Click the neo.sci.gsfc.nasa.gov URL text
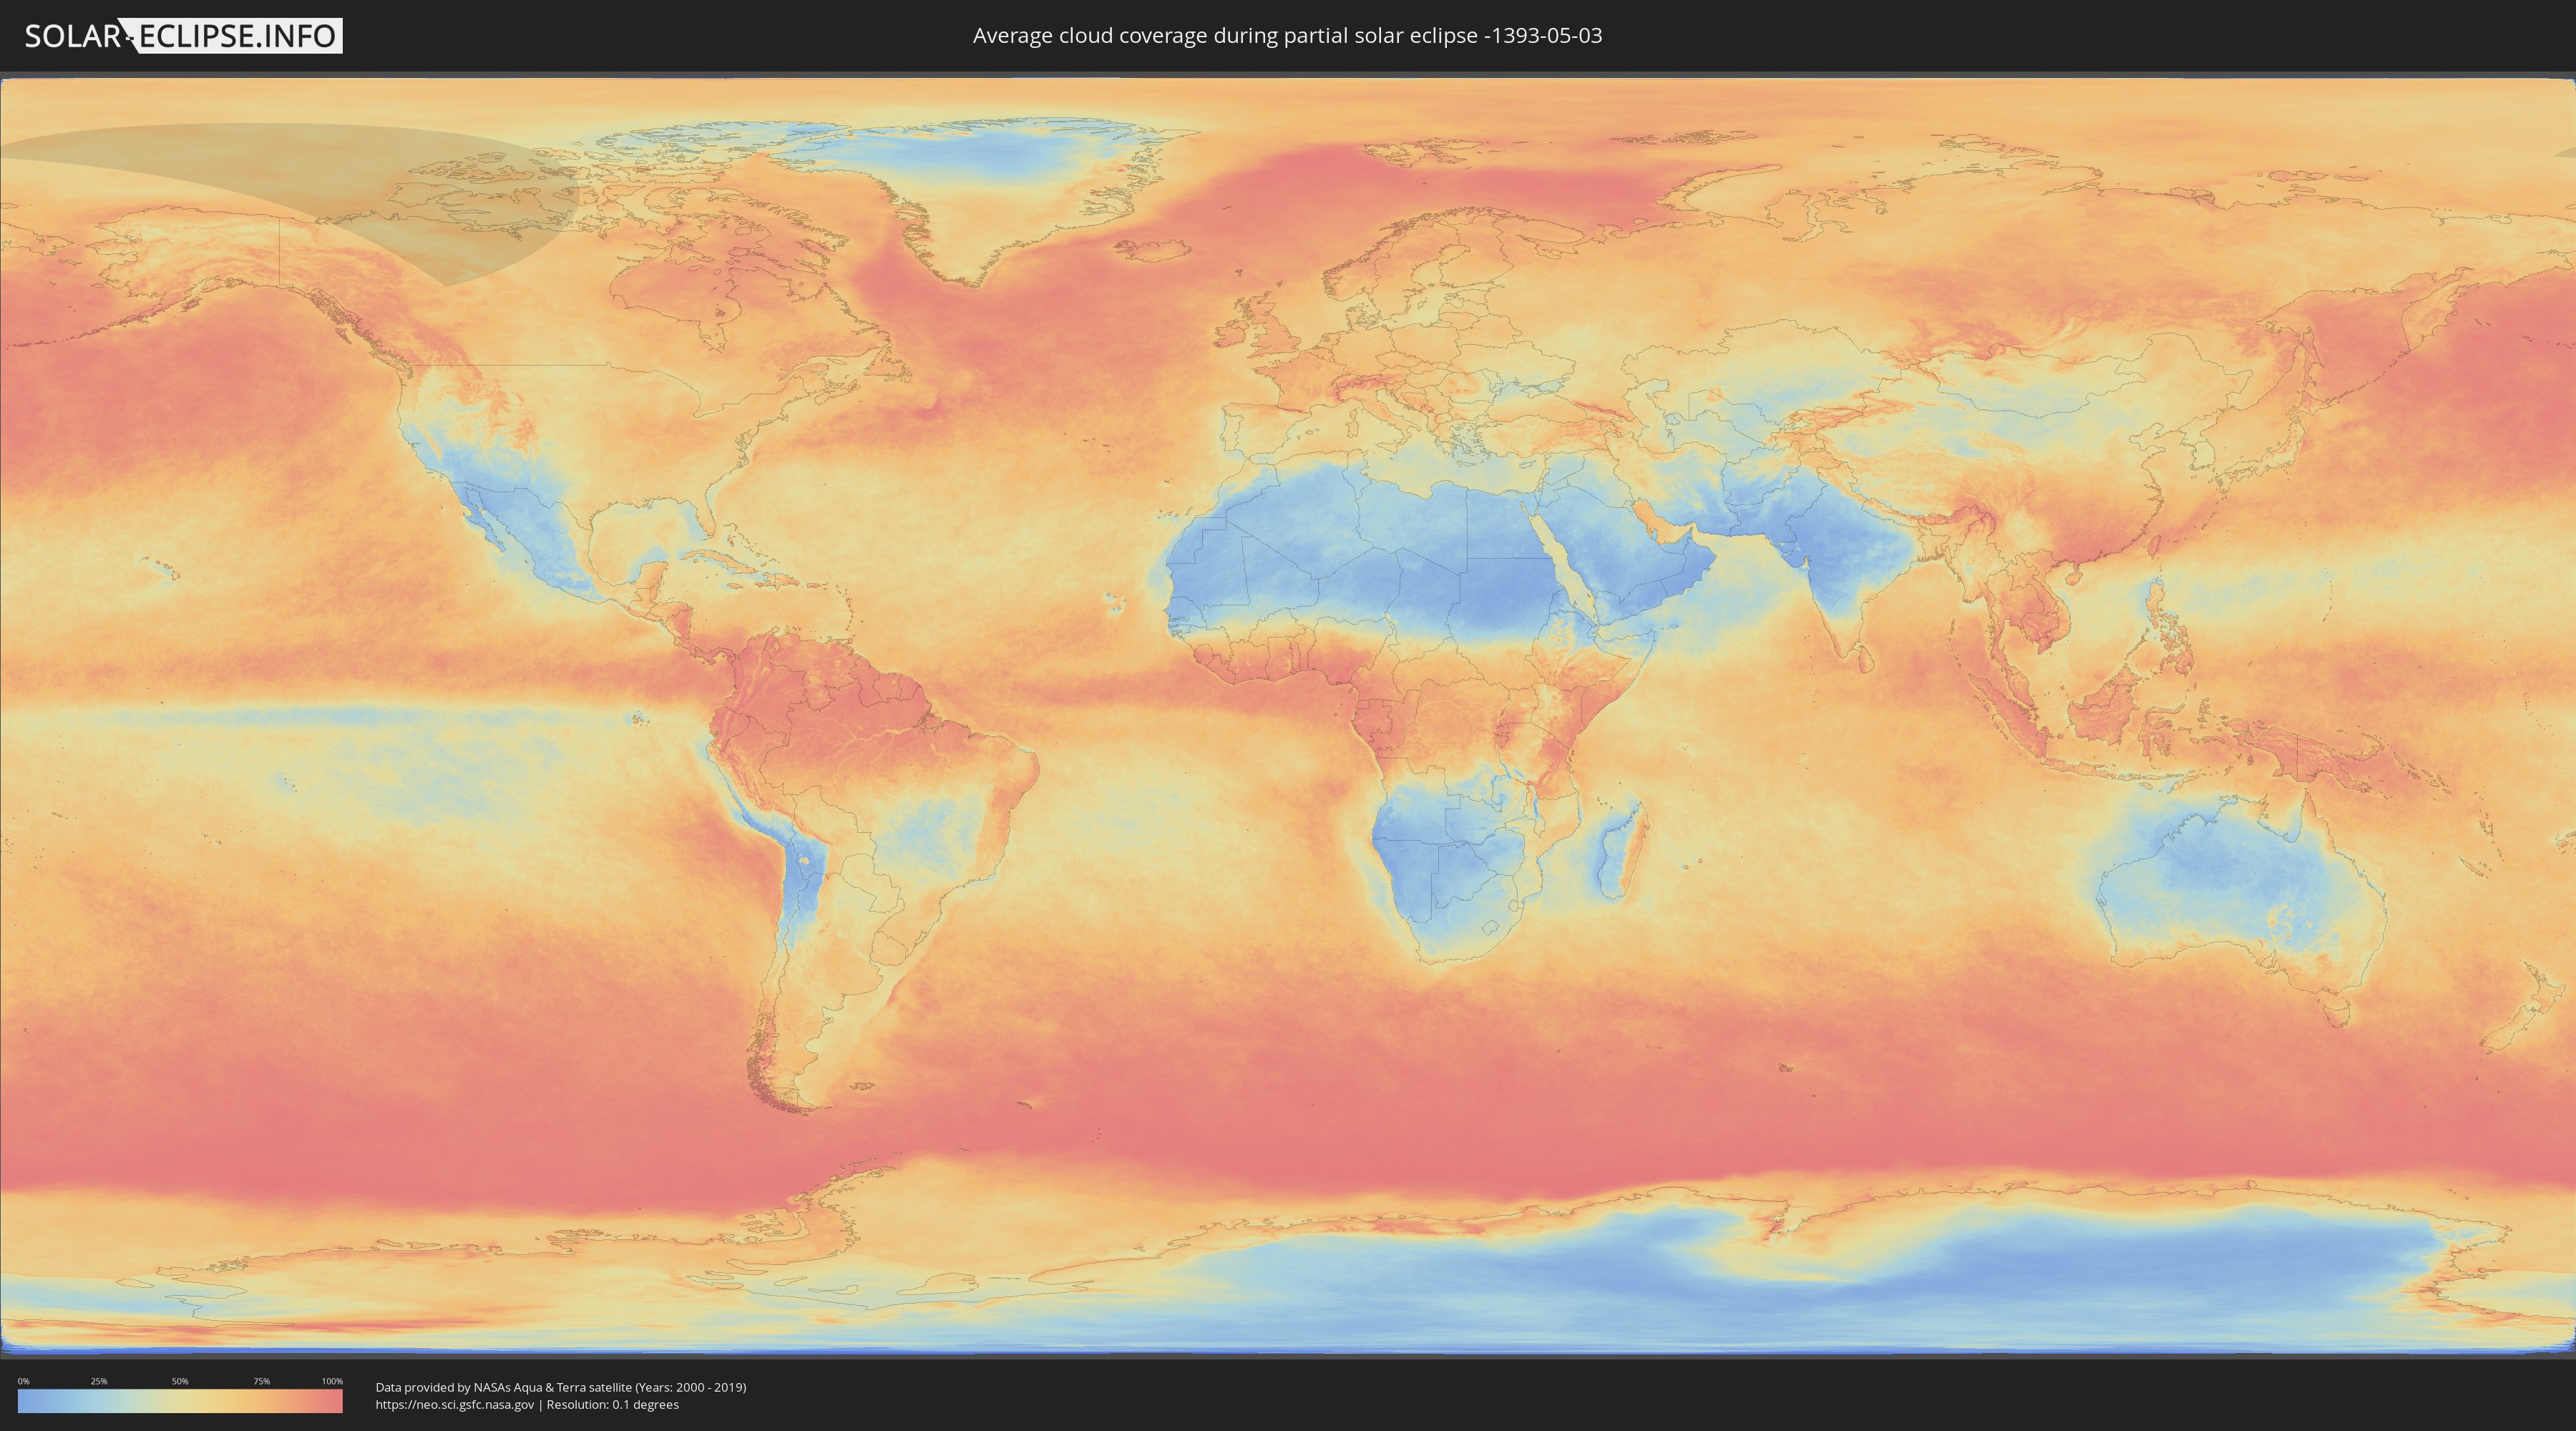 (455, 1404)
